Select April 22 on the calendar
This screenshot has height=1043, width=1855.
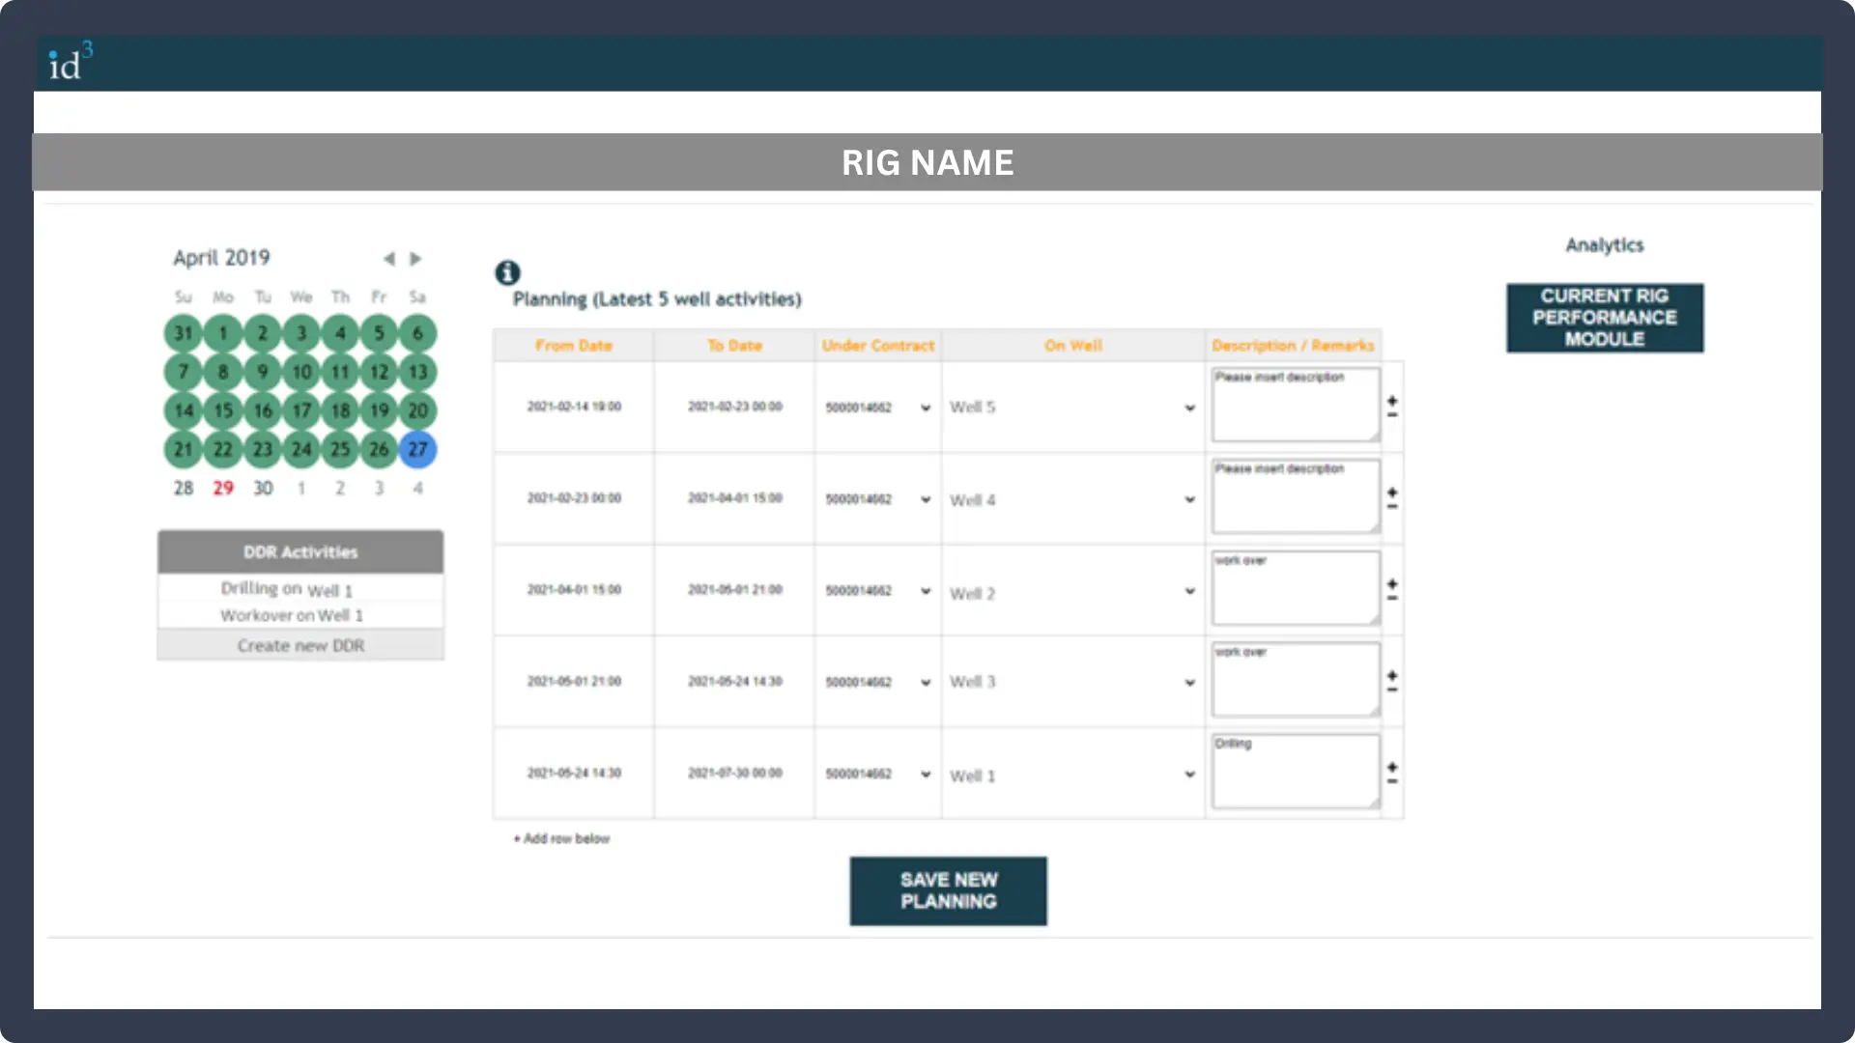point(223,449)
